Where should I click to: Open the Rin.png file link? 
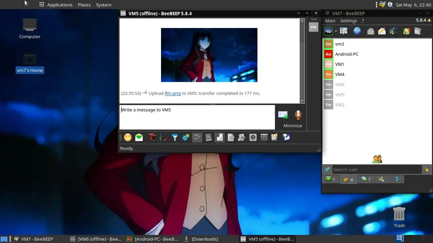173,93
